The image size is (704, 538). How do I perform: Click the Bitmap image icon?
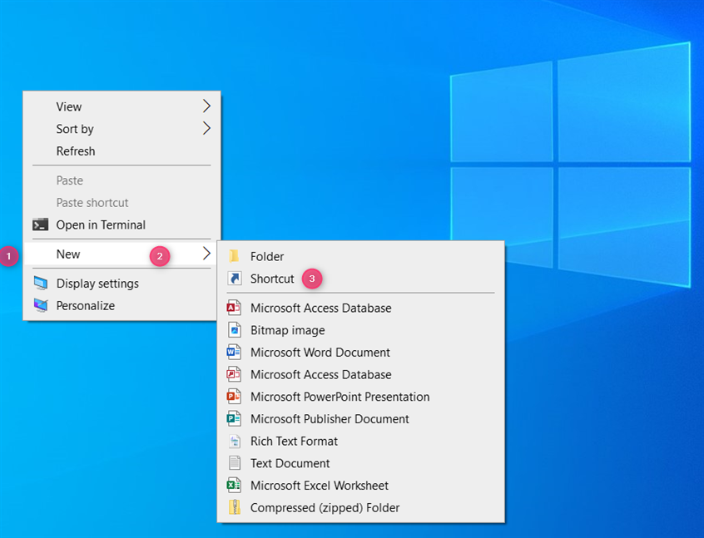tap(236, 329)
